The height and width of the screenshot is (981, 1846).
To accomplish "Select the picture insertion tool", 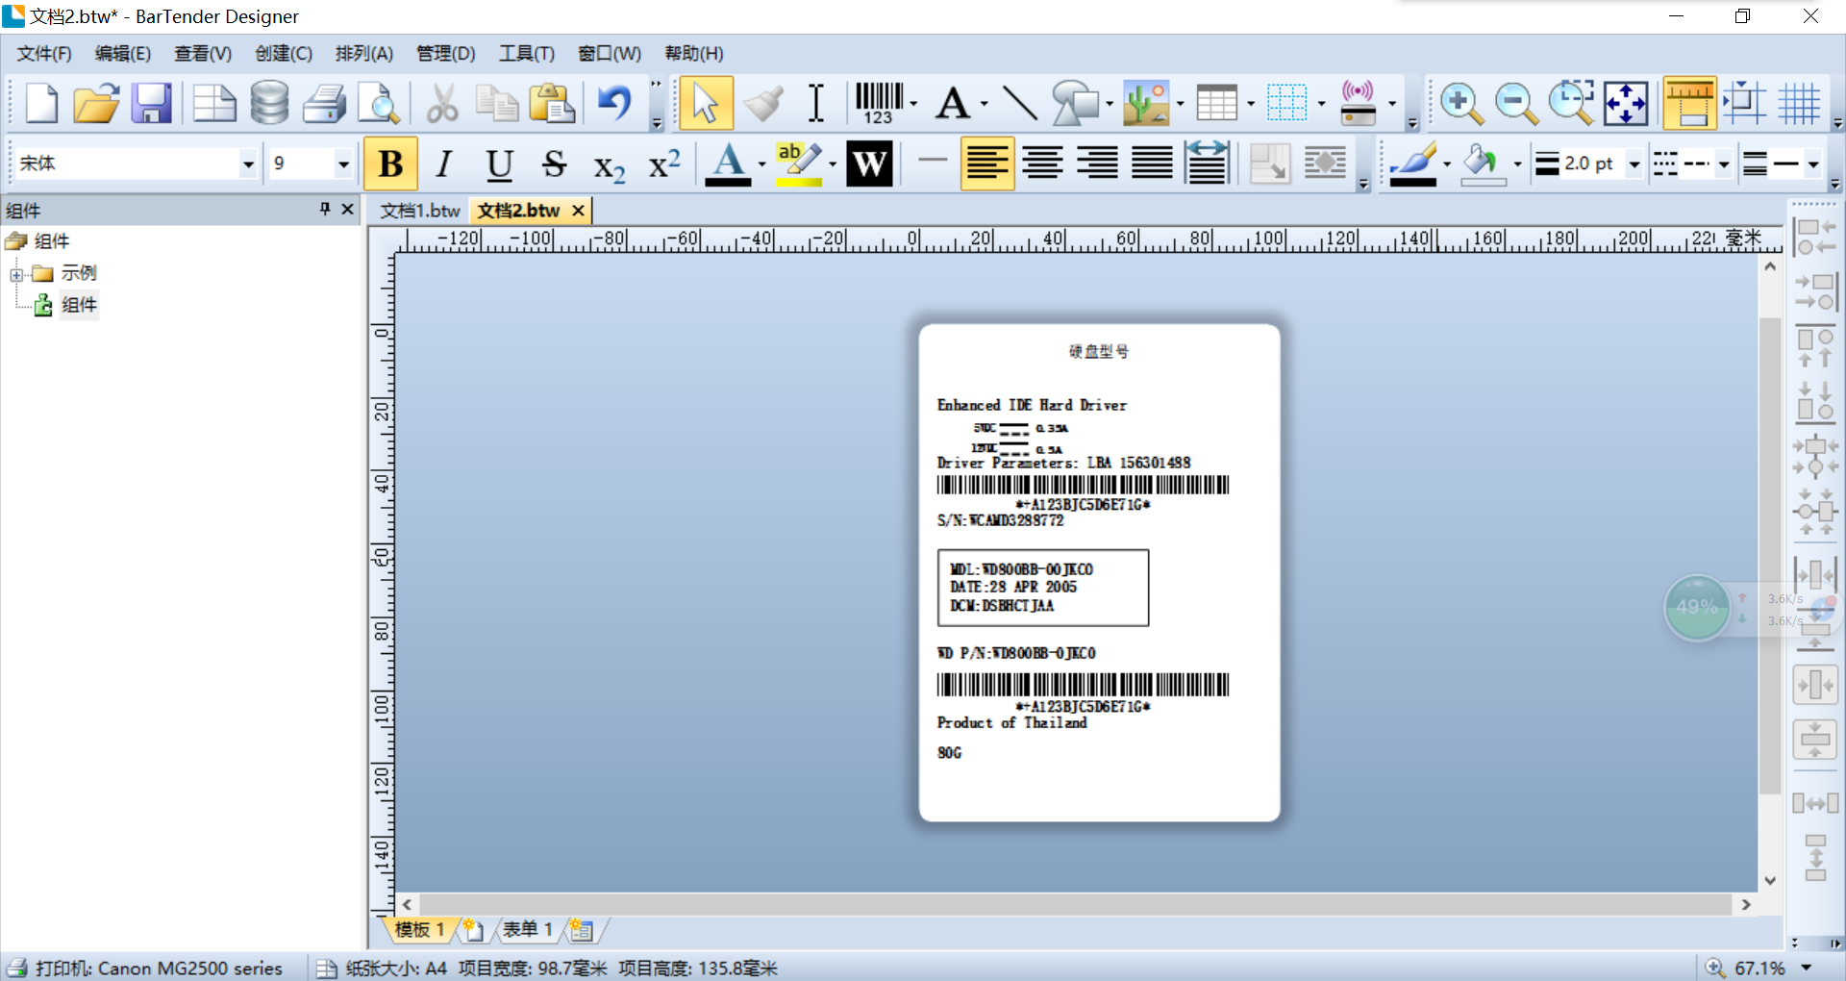I will click(1146, 103).
